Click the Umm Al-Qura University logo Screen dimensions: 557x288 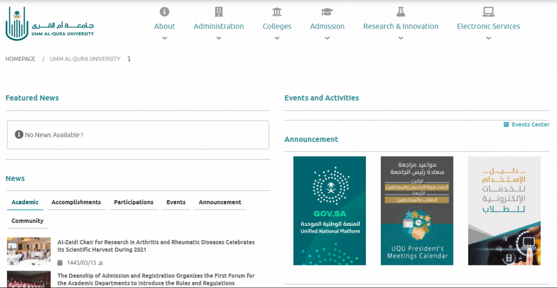49,25
